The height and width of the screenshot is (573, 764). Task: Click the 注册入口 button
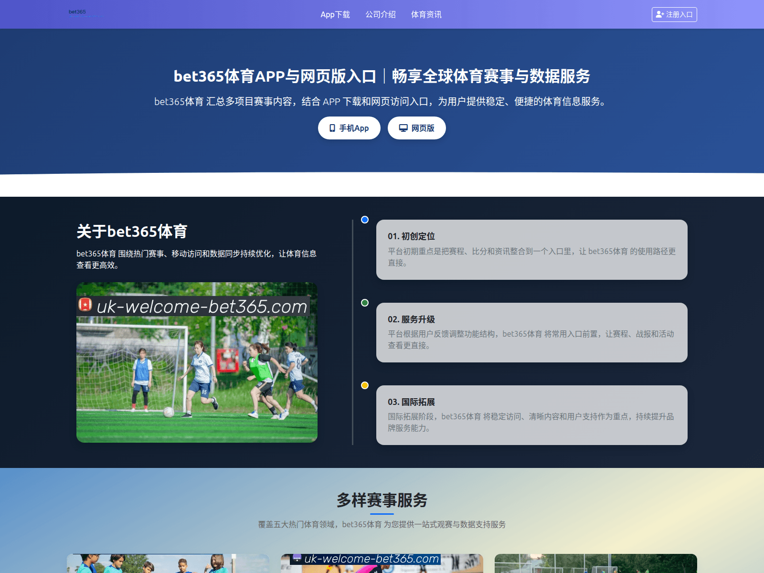[674, 14]
